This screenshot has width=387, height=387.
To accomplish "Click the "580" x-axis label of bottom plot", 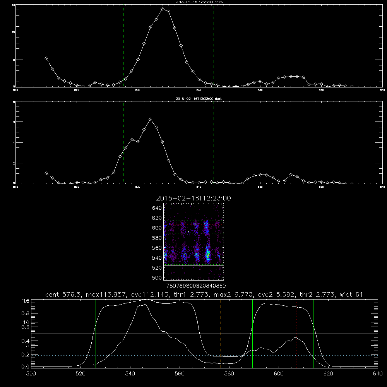I will coord(229,374).
